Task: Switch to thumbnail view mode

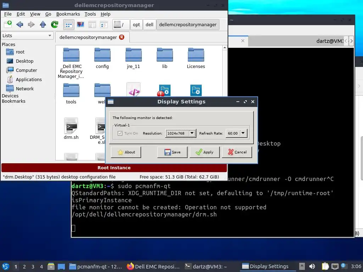Action: click(x=80, y=24)
